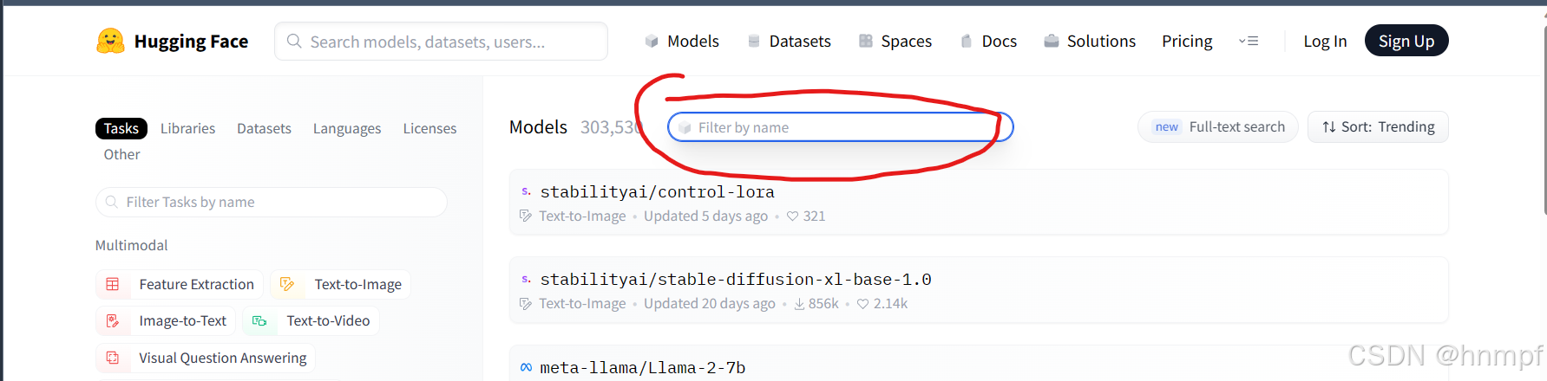Select the Image-to-Text task filter
Image resolution: width=1547 pixels, height=381 pixels.
165,320
